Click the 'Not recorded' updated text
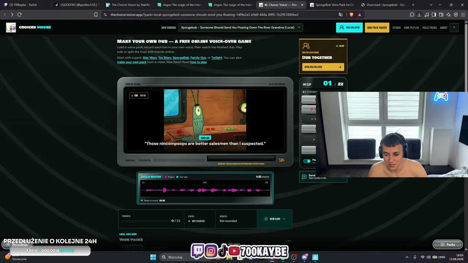This screenshot has width=468, height=263. pyautogui.click(x=228, y=221)
